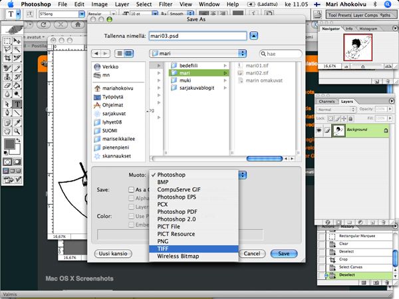This screenshot has height=299, width=399.
Task: Open the Layers panel options menu
Action: point(392,101)
